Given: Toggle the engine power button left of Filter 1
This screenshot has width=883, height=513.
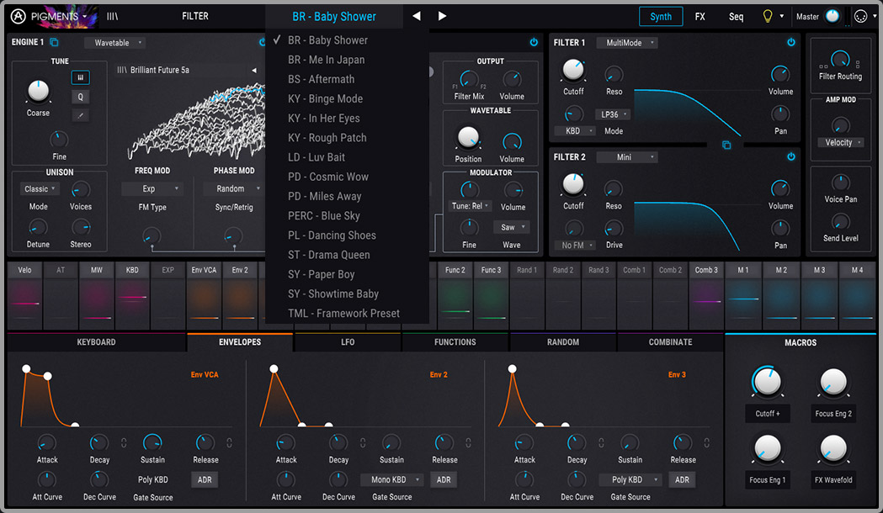Looking at the screenshot, I should (x=534, y=42).
